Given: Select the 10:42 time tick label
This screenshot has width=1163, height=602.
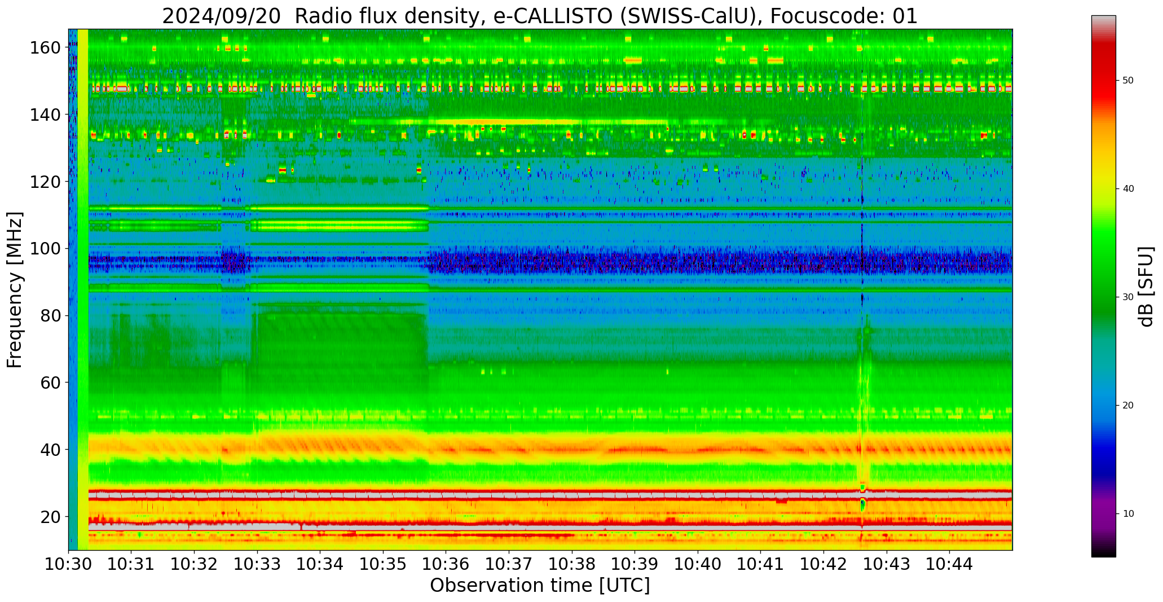Looking at the screenshot, I should 824,564.
